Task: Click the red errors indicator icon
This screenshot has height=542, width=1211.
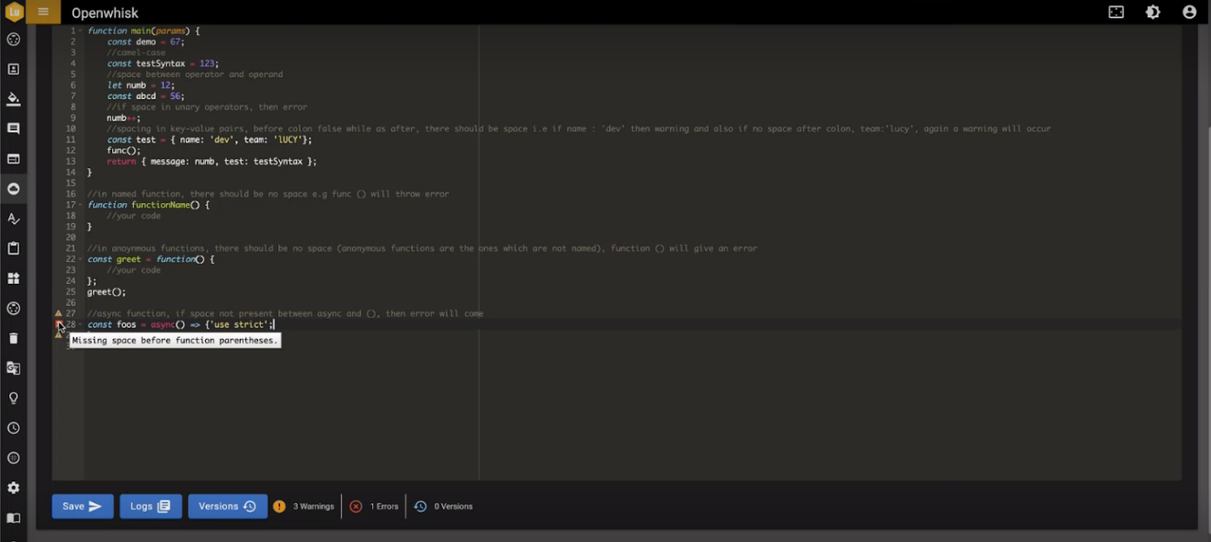Action: pyautogui.click(x=356, y=506)
